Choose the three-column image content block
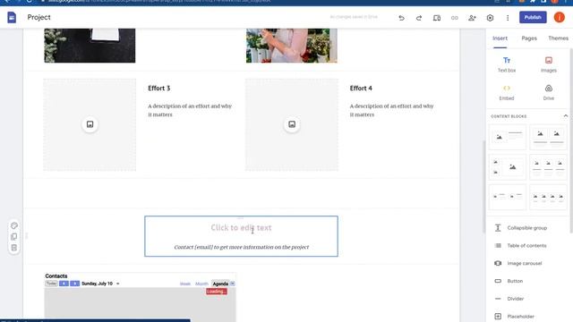The height and width of the screenshot is (322, 573). tap(548, 167)
